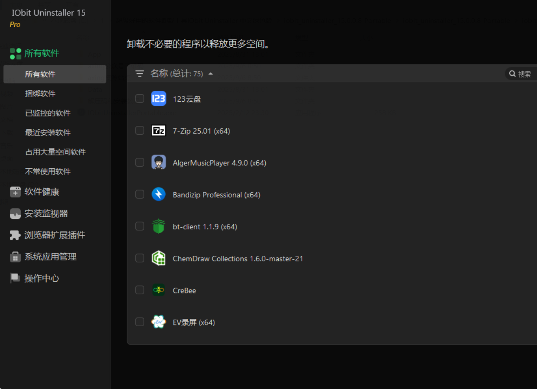Image resolution: width=537 pixels, height=389 pixels.
Task: Click the 软件健康 sidebar icon
Action: (15, 192)
